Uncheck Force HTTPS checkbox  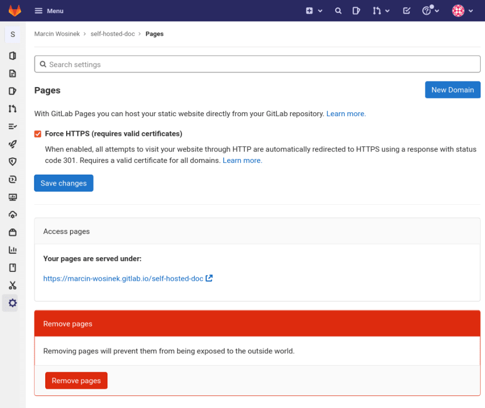pyautogui.click(x=37, y=134)
